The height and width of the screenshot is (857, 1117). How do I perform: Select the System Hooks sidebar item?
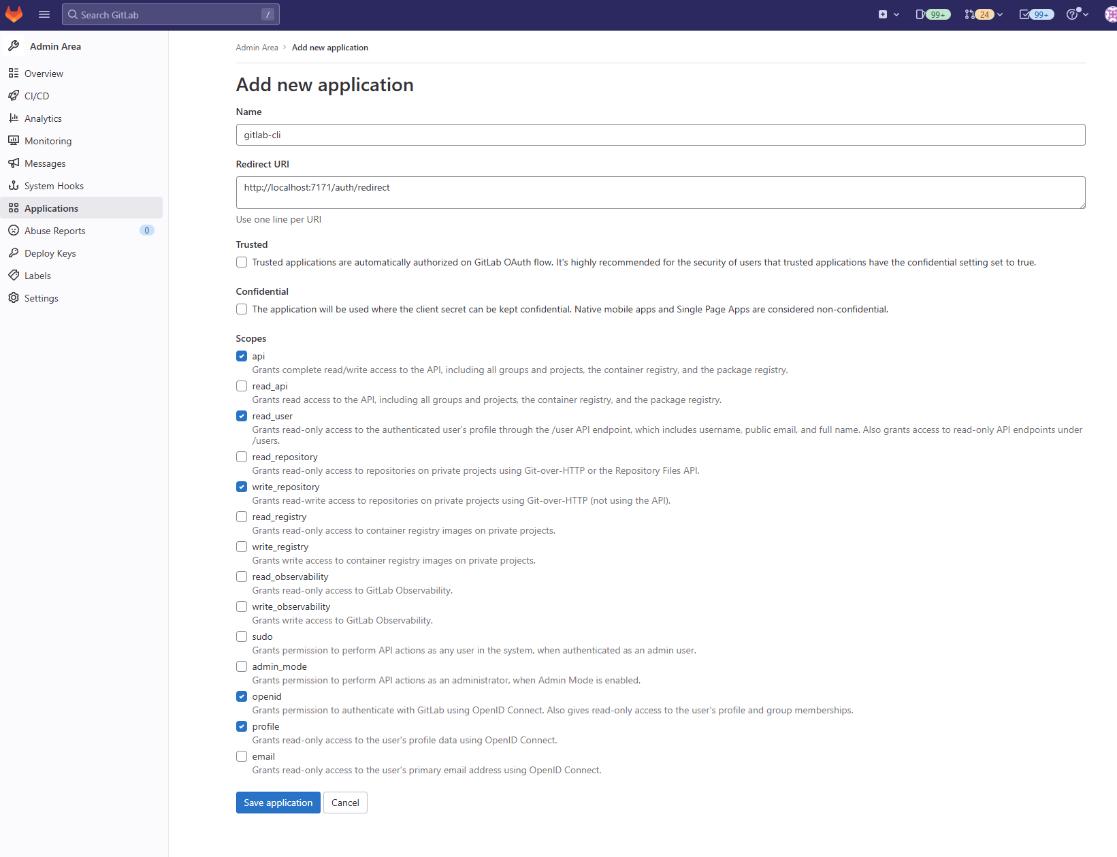[x=54, y=185]
